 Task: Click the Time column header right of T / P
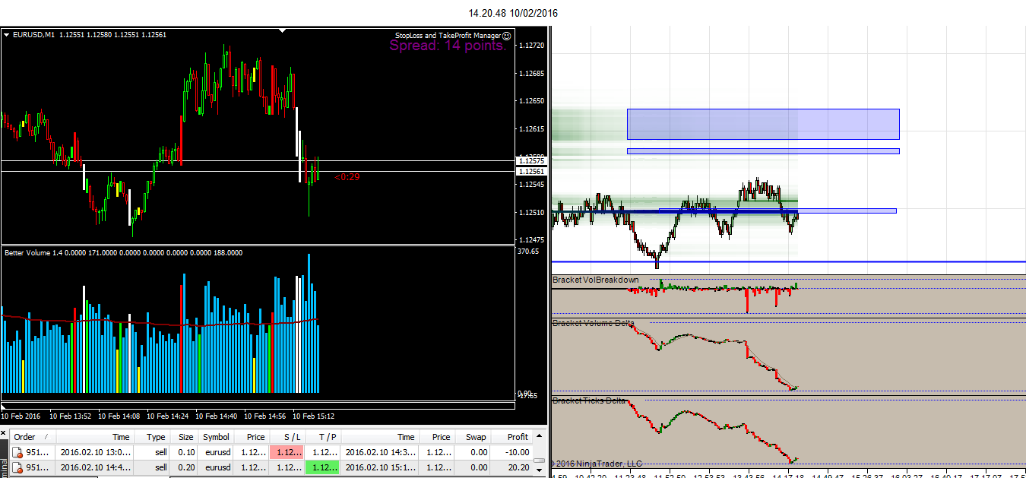point(380,437)
